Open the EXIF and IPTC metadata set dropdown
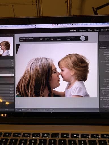The image size is (109, 145). pos(104,47)
